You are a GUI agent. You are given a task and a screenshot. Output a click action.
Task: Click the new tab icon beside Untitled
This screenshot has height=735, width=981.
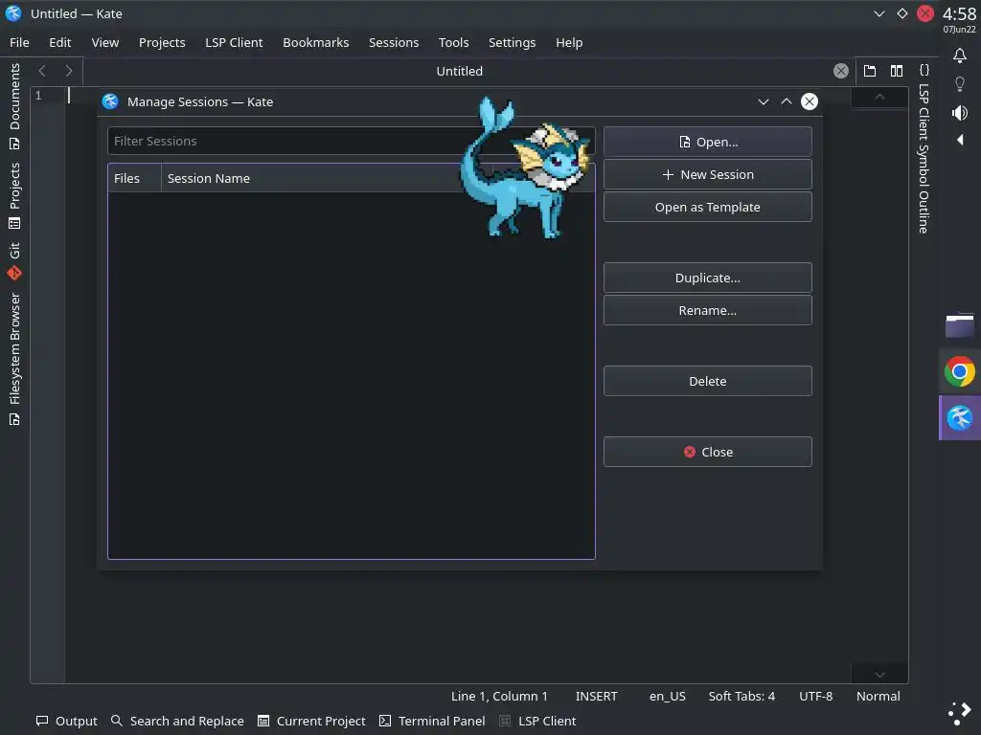click(870, 71)
